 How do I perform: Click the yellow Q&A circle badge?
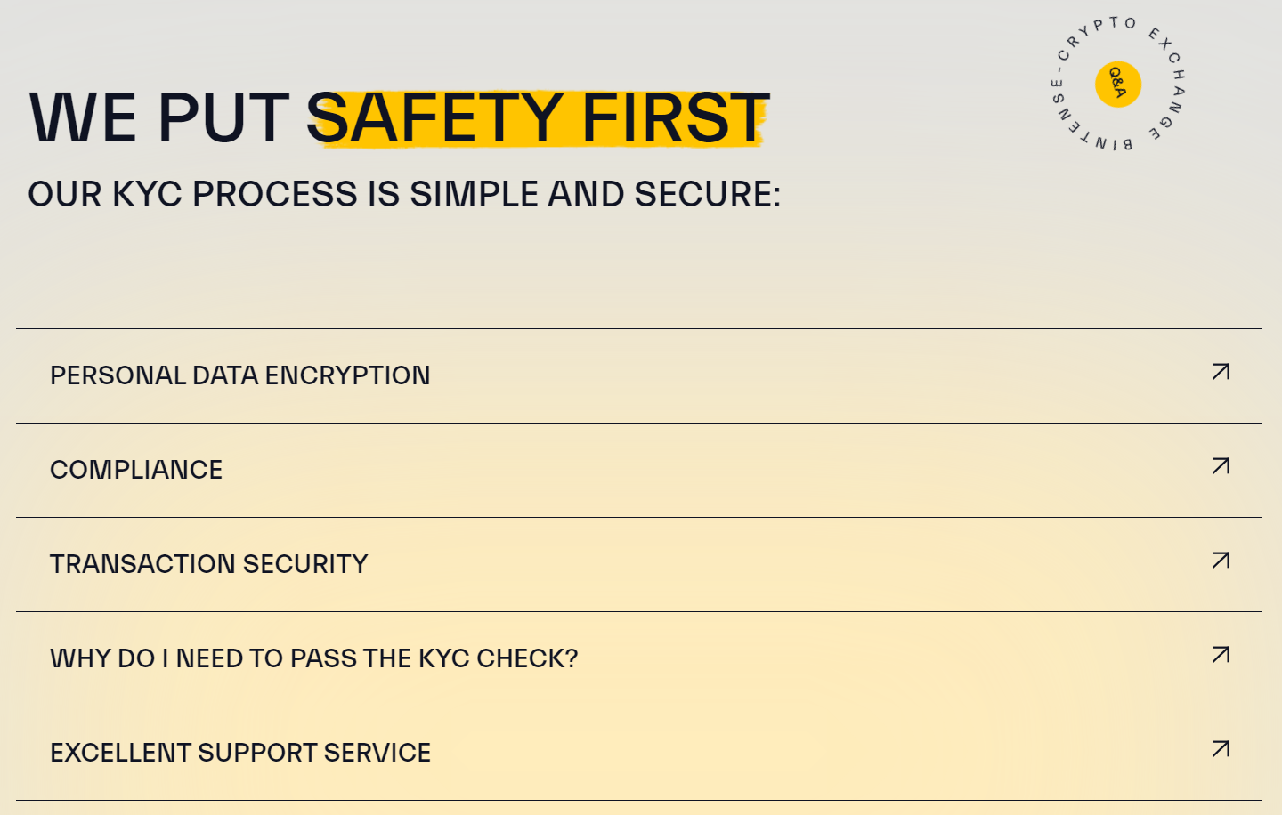[x=1118, y=85]
